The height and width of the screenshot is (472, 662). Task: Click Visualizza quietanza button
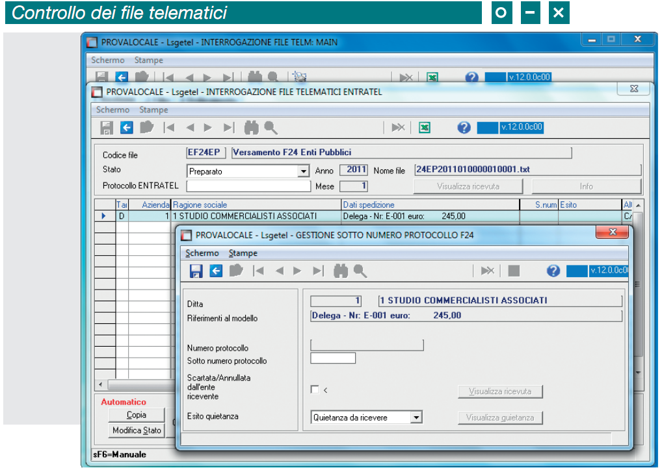coord(500,417)
